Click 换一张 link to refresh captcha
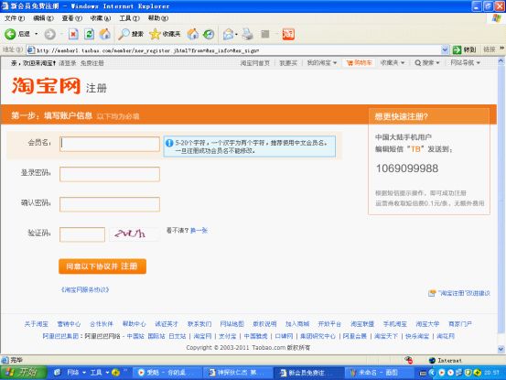Screen dimensions: 506x380 [x=199, y=231]
